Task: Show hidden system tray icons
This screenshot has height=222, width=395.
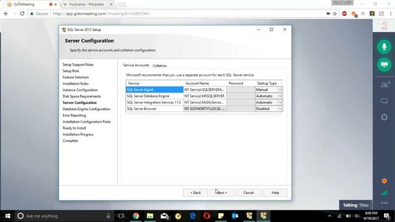Action: coord(330,216)
